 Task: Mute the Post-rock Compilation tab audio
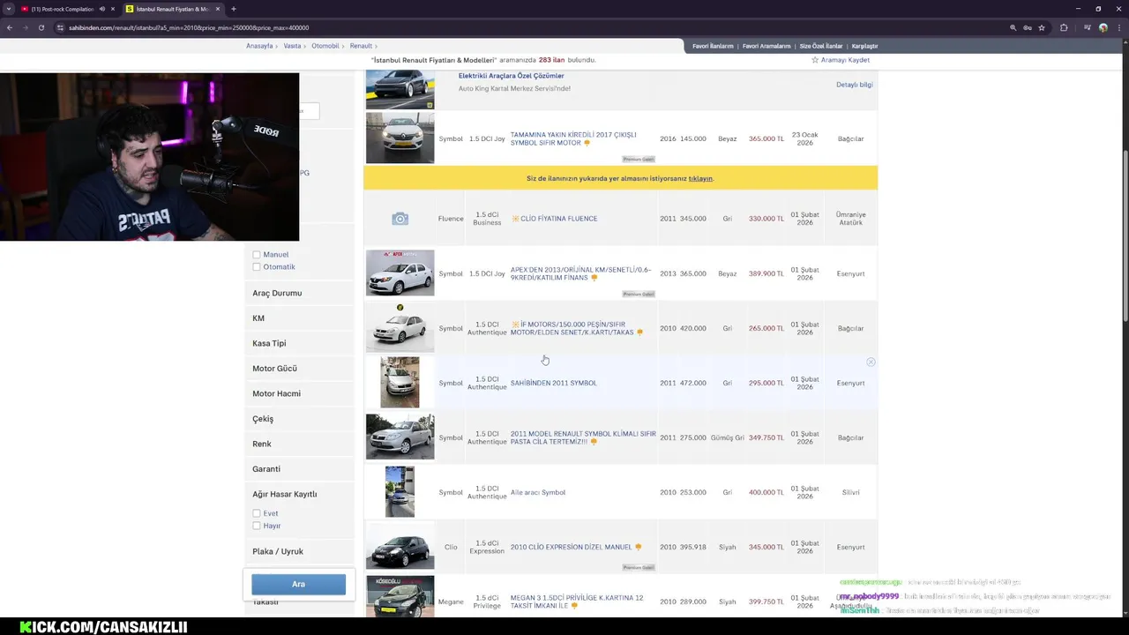click(x=101, y=9)
